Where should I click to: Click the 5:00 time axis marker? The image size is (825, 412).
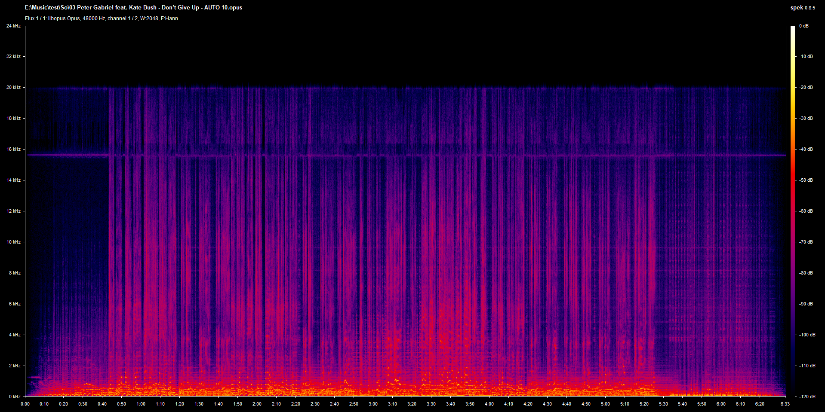605,404
